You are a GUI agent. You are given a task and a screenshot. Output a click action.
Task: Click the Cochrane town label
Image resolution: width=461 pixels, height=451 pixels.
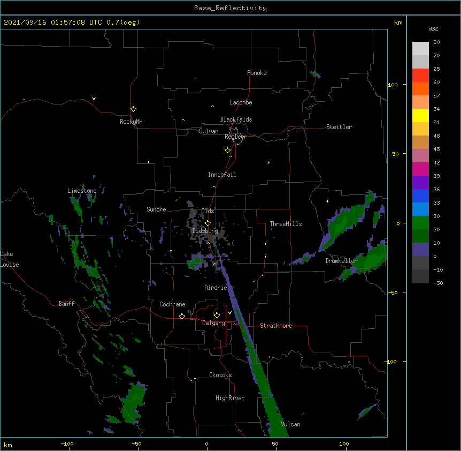tap(172, 304)
